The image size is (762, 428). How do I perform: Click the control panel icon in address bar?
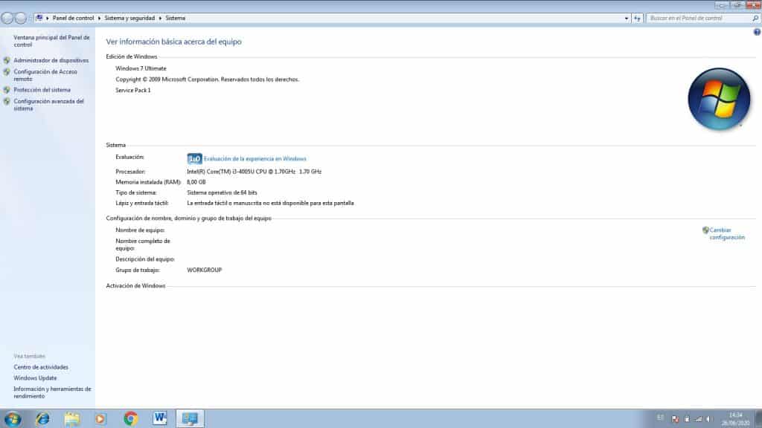pyautogui.click(x=39, y=18)
